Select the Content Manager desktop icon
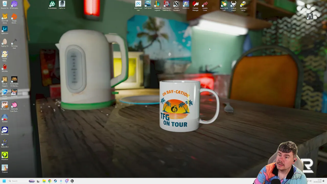 (195, 6)
